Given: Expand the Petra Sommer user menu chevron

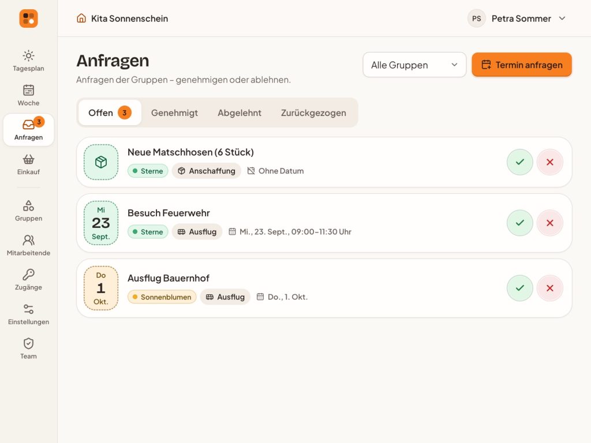Looking at the screenshot, I should point(562,18).
